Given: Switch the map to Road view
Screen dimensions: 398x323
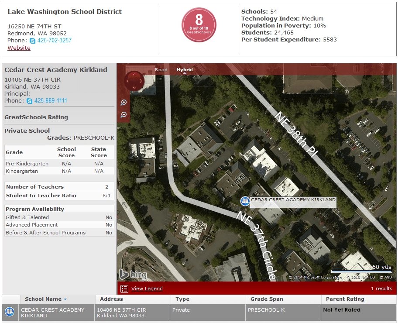Looking at the screenshot, I should pyautogui.click(x=161, y=69).
